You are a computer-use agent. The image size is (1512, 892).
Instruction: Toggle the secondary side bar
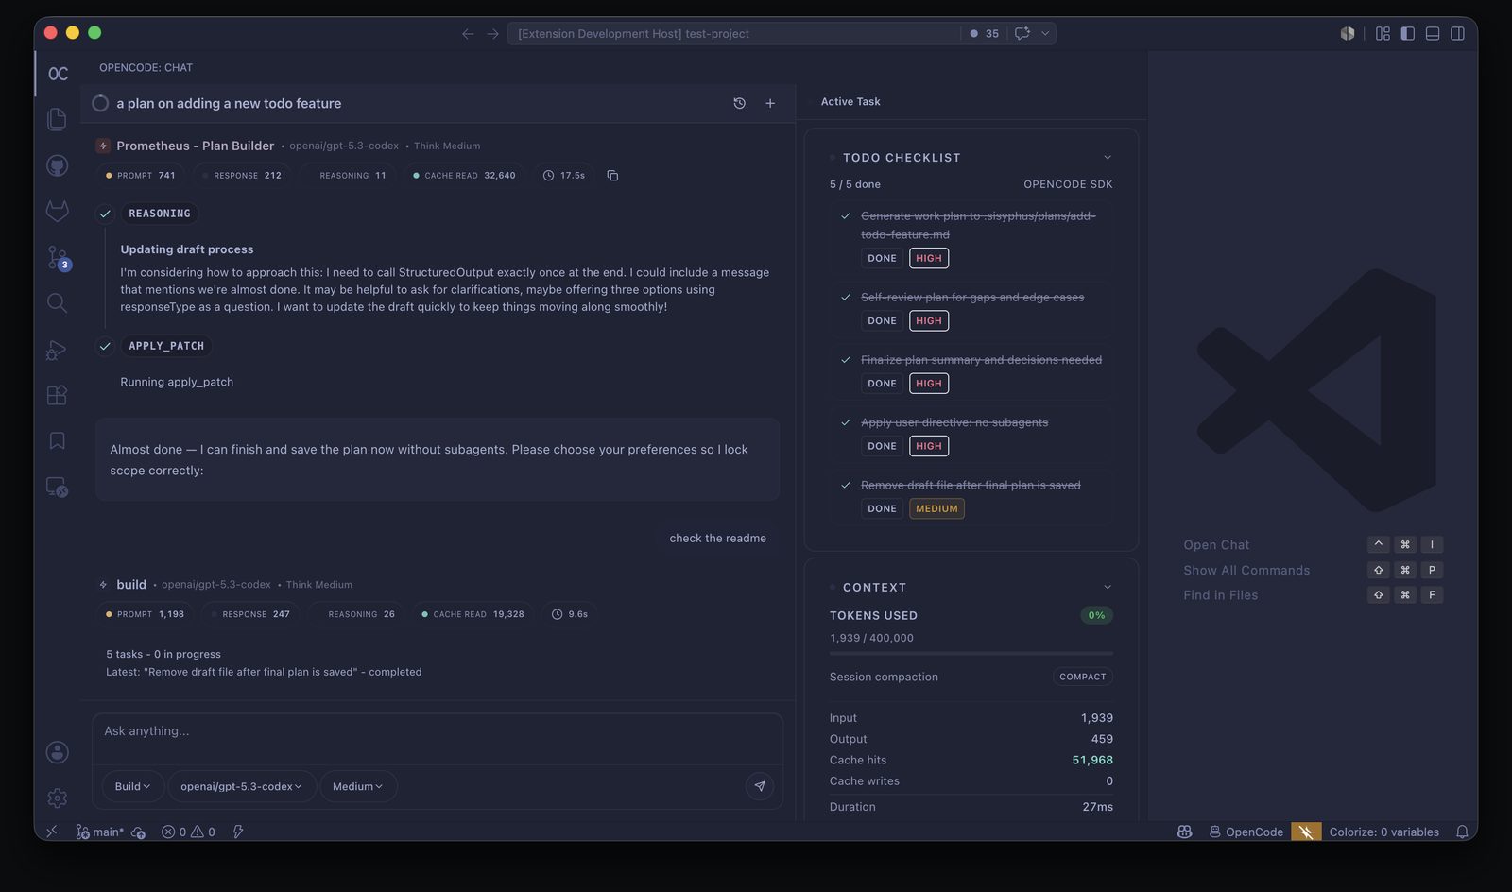pyautogui.click(x=1458, y=34)
